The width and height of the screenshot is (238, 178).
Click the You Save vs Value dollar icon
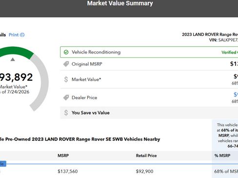pos(66,113)
